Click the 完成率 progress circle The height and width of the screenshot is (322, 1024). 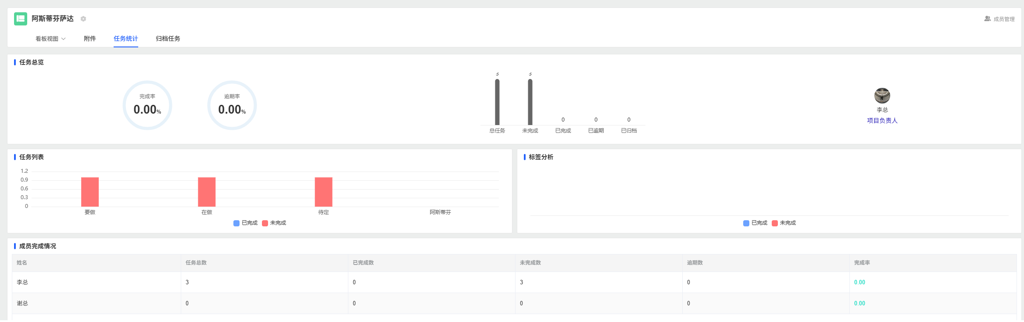(x=147, y=105)
